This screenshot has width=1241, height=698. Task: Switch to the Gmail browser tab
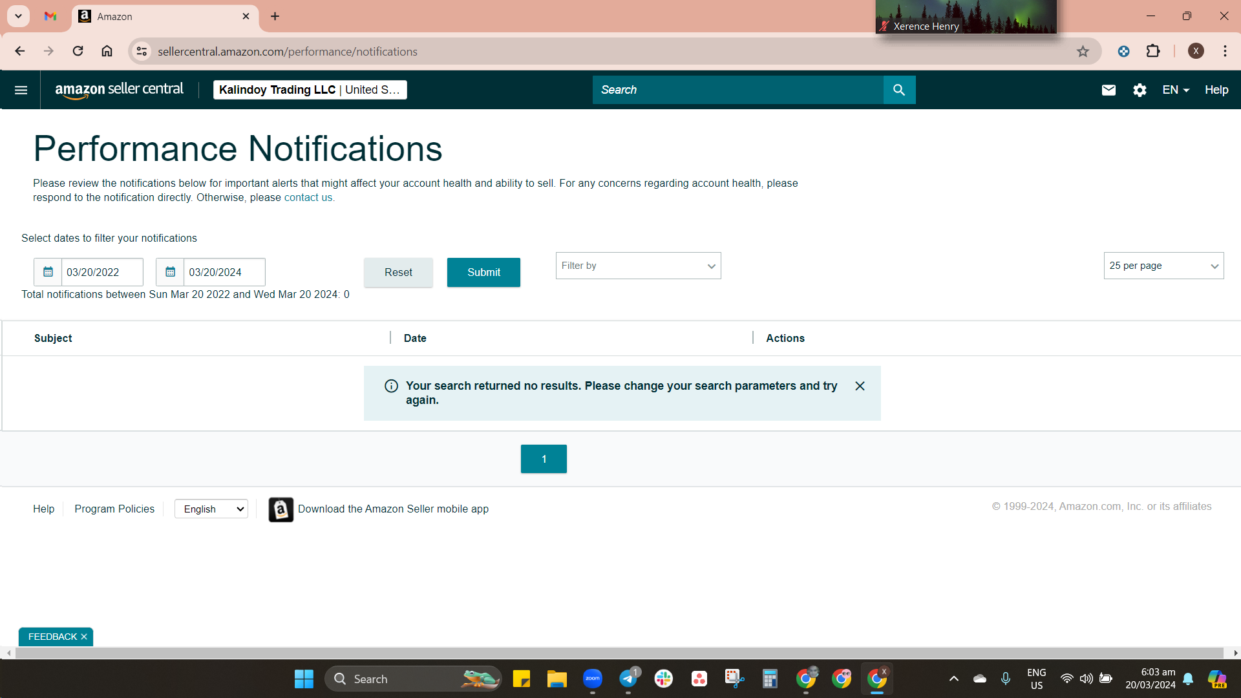click(50, 16)
